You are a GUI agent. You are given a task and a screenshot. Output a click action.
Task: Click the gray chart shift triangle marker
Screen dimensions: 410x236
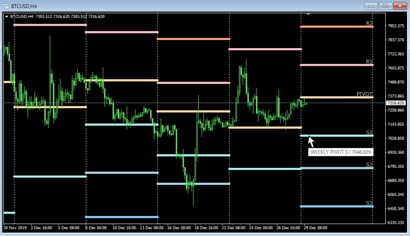coord(308,14)
